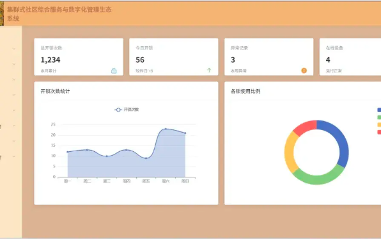Expand the bottommost sidebar menu chevron

coord(14,156)
